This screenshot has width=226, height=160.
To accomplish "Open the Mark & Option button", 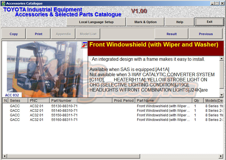I will click(x=145, y=22).
